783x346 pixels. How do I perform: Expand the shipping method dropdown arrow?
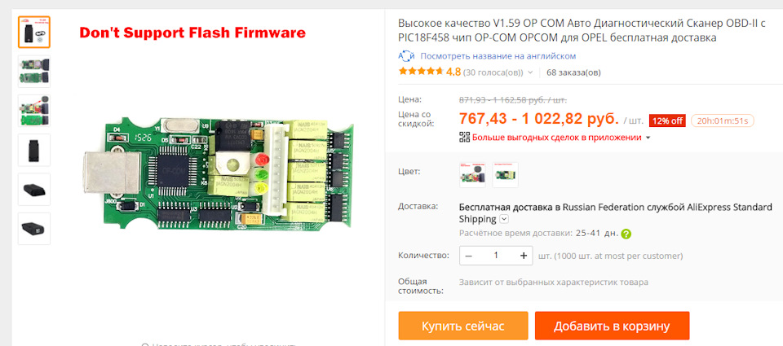pyautogui.click(x=504, y=219)
